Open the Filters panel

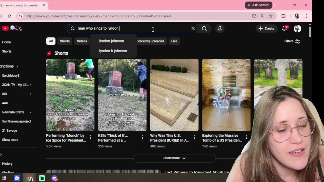292,41
